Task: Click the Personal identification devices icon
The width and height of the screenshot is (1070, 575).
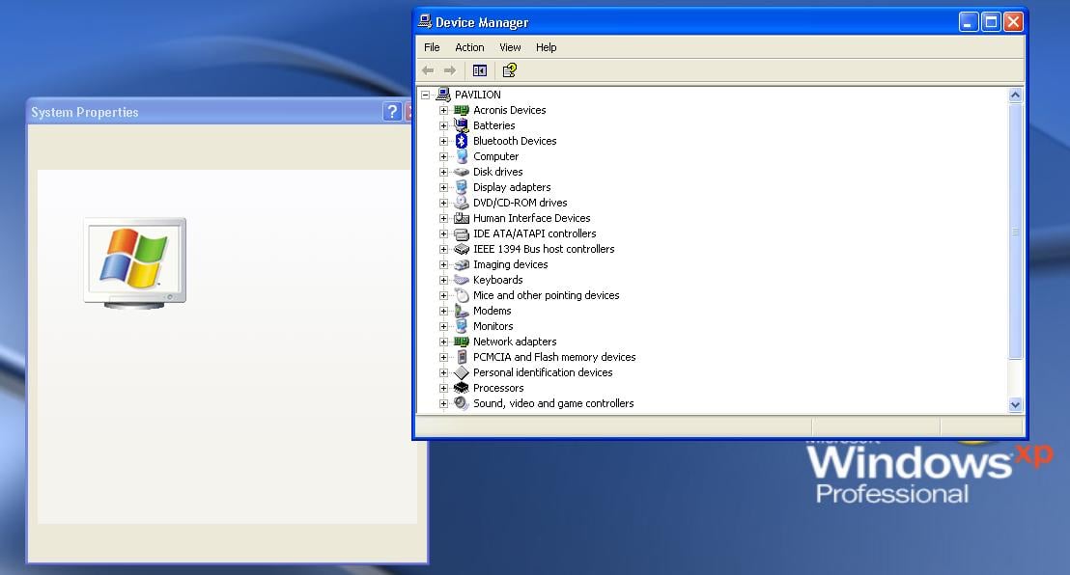Action: tap(462, 372)
